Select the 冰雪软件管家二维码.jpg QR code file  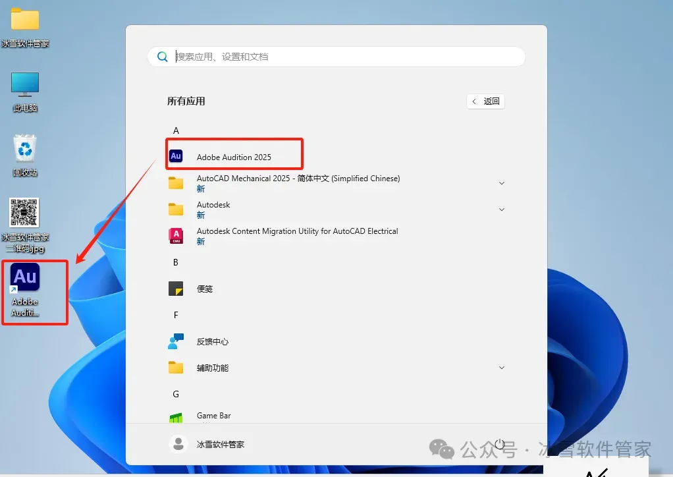pyautogui.click(x=25, y=225)
